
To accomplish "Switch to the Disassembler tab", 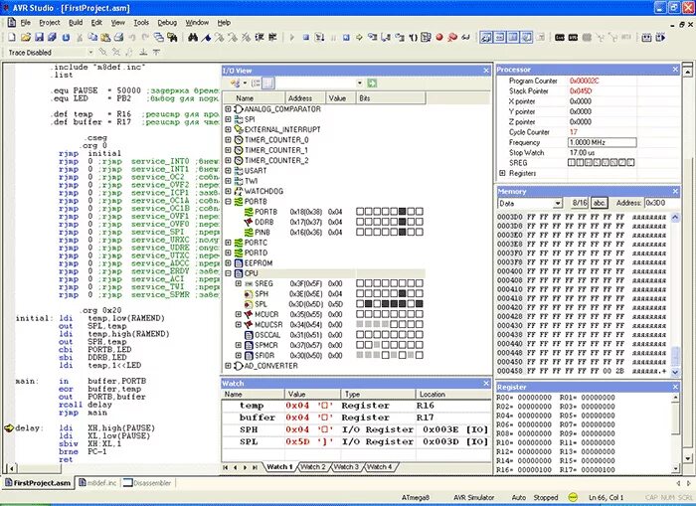I will coord(147,483).
